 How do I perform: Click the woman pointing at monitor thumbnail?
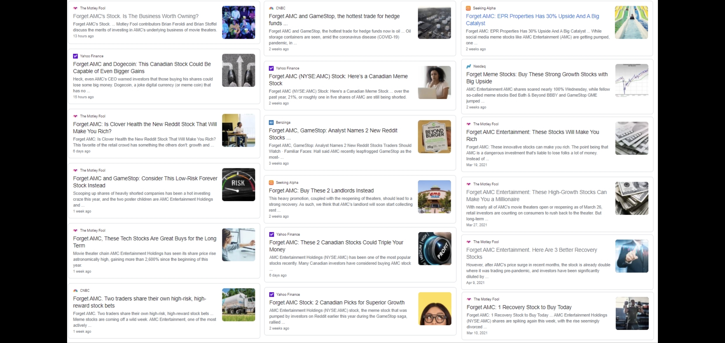pyautogui.click(x=238, y=245)
